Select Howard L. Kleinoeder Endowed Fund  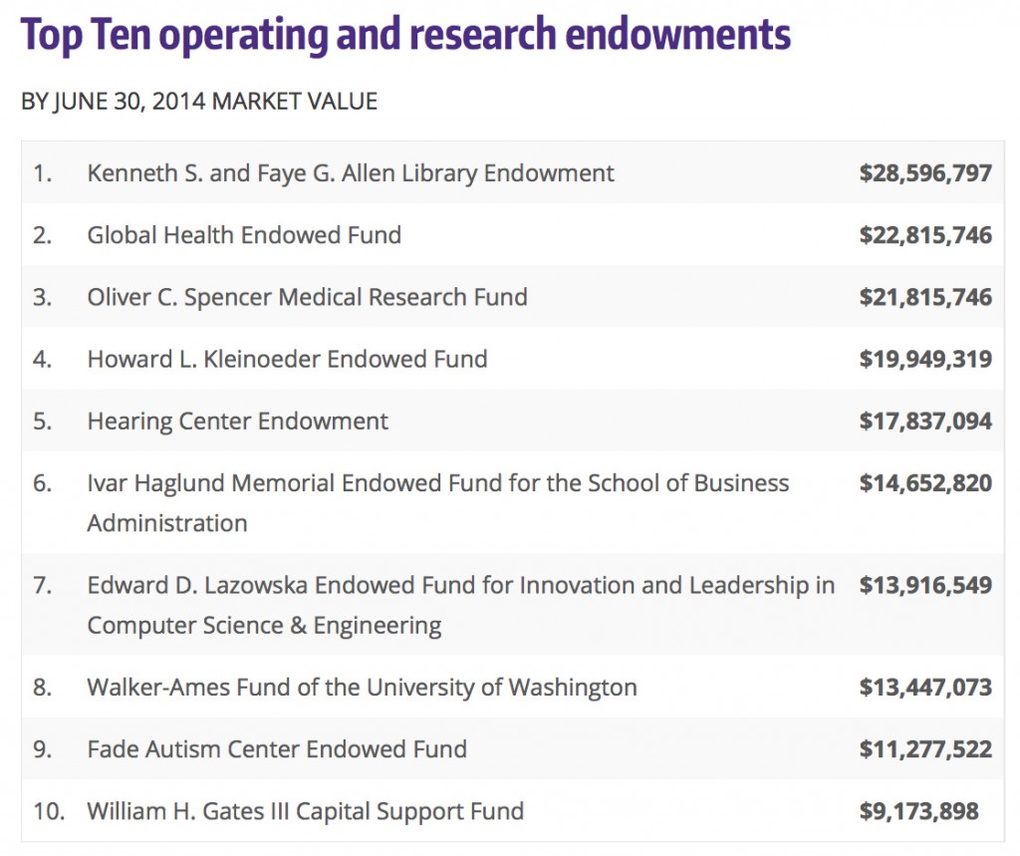pyautogui.click(x=287, y=359)
